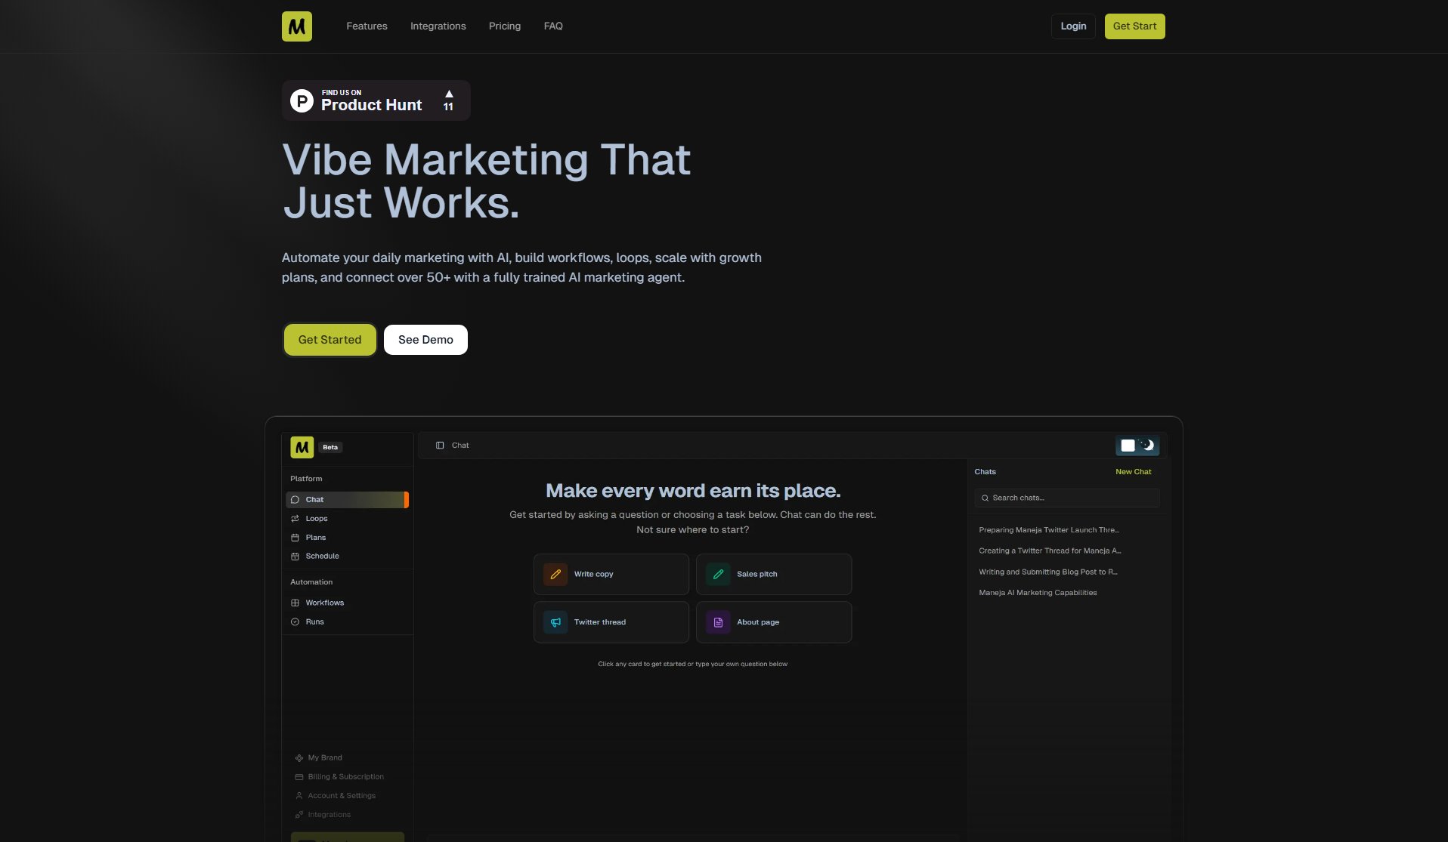
Task: Click the Workflows grid icon in sidebar
Action: [295, 603]
